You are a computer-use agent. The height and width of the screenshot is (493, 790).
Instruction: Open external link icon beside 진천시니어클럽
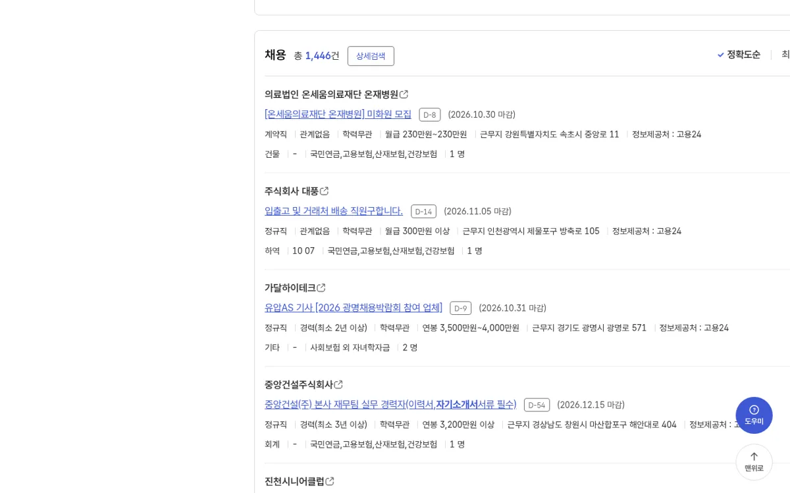pyautogui.click(x=330, y=481)
